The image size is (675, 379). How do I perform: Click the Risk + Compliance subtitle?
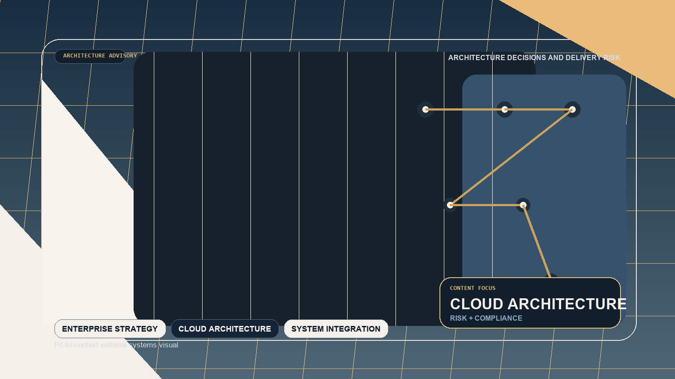tap(486, 318)
